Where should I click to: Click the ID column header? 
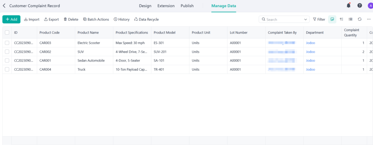point(24,33)
